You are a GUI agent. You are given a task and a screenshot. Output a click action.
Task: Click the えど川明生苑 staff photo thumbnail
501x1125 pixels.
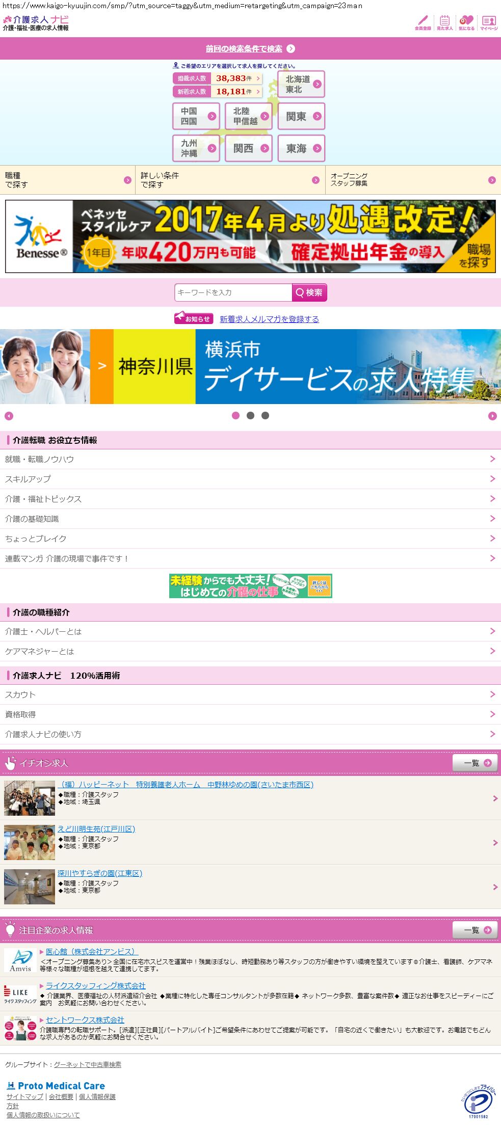pos(30,843)
